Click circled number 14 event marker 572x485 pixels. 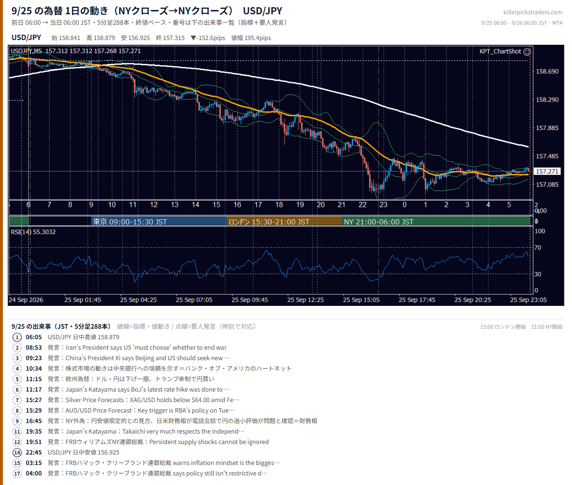pos(17,453)
